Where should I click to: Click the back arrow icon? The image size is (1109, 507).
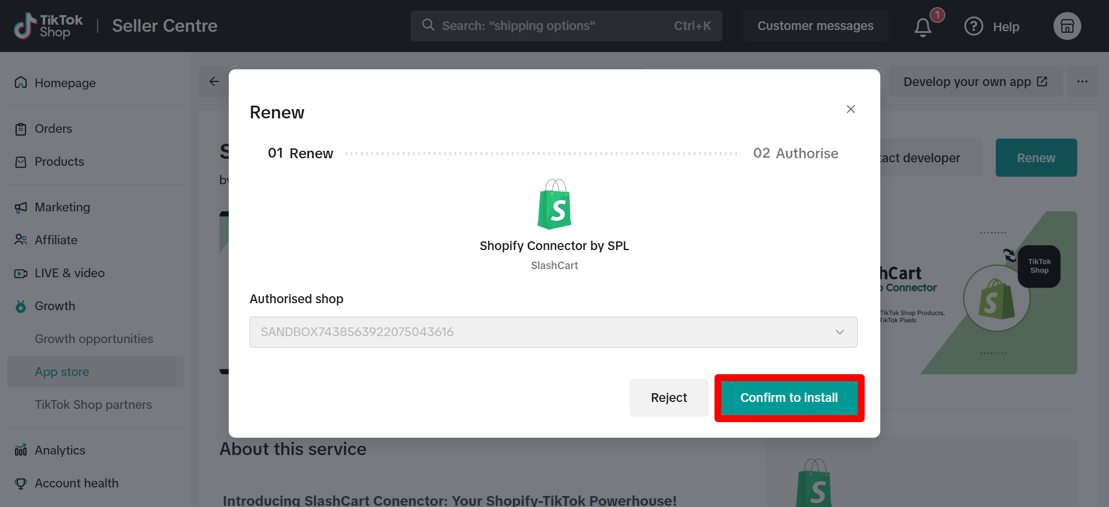[x=214, y=81]
